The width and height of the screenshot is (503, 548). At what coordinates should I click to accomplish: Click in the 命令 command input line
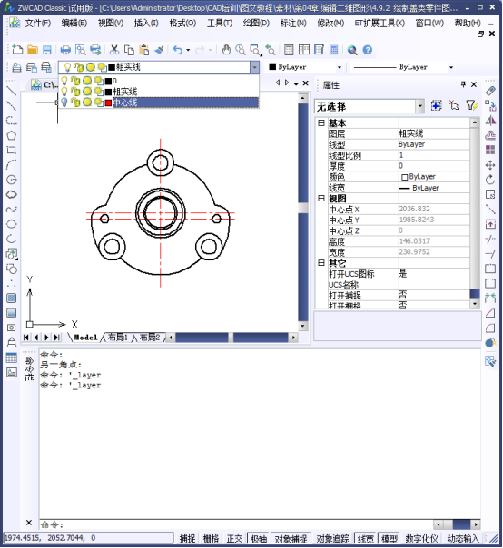pos(236,524)
